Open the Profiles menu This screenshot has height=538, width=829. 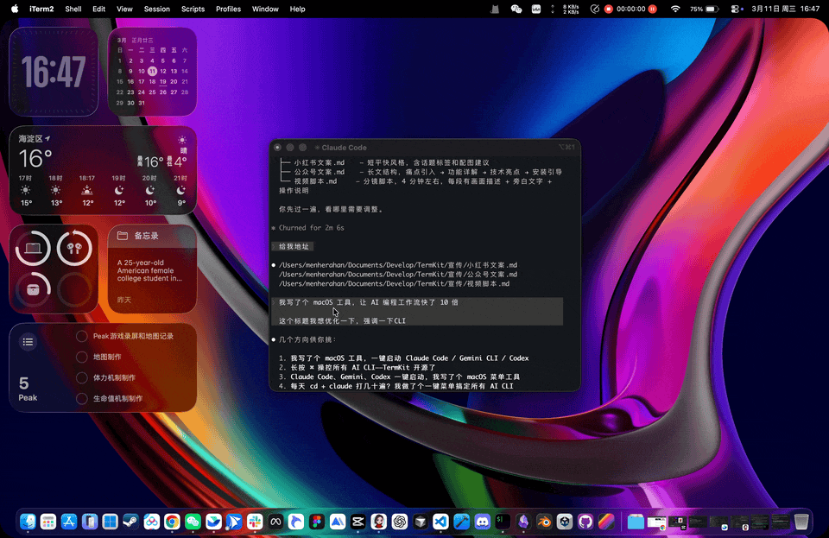(228, 9)
